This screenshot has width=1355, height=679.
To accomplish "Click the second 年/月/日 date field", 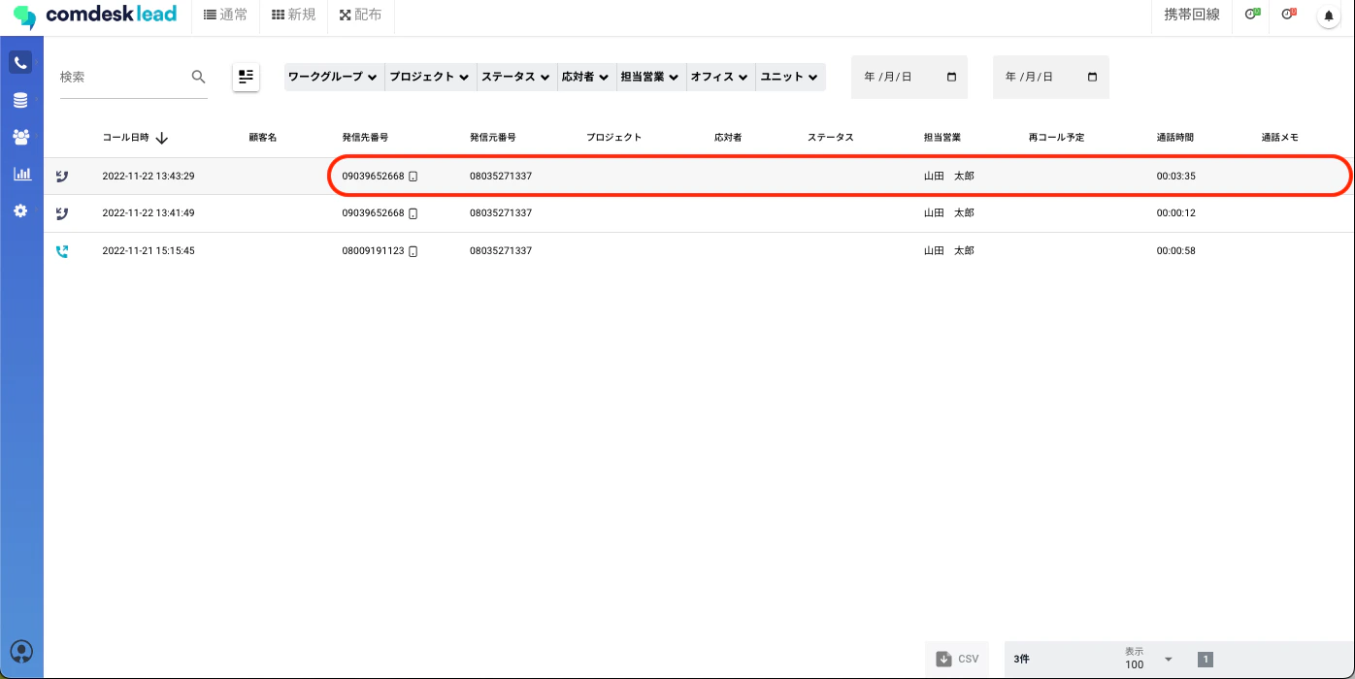I will click(1051, 77).
